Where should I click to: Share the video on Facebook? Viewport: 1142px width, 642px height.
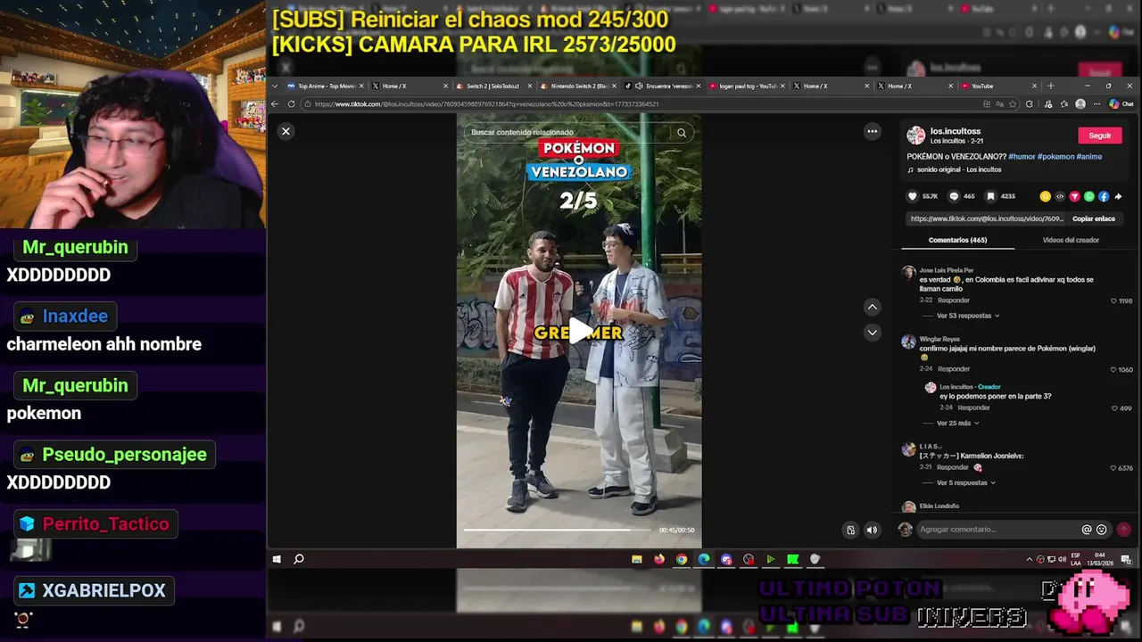coord(1104,196)
